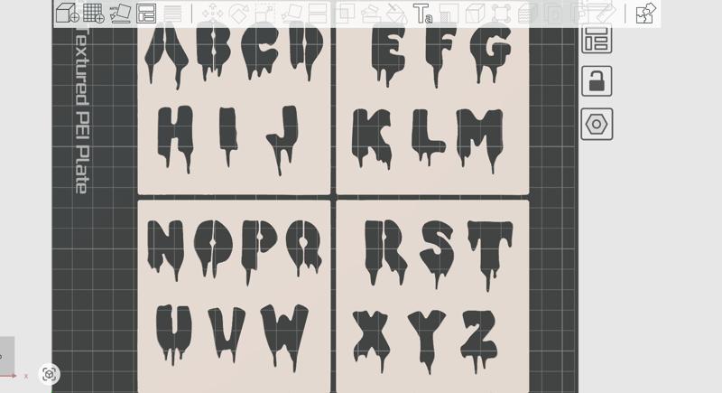
Task: Select the Rotate tool
Action: 238,13
